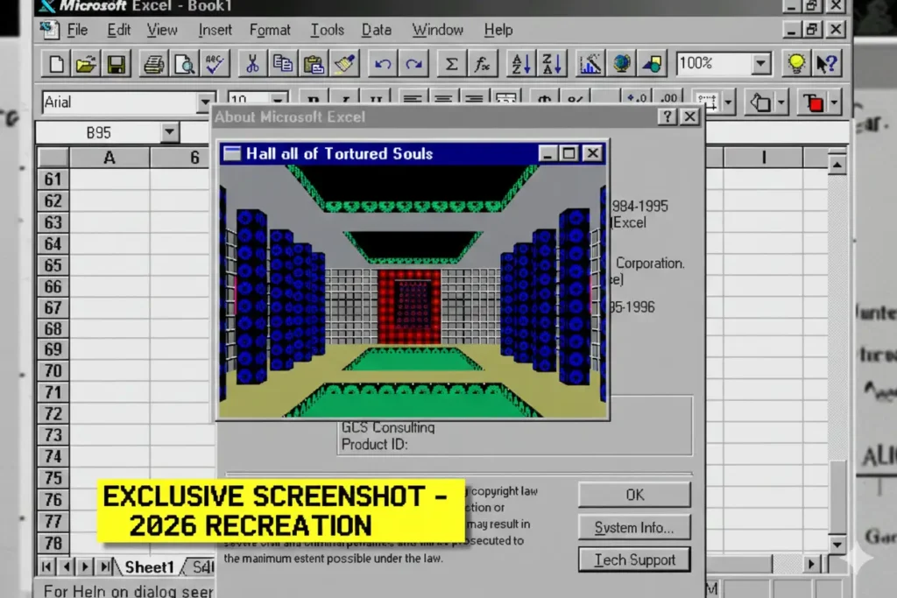Image resolution: width=897 pixels, height=598 pixels.
Task: Expand the 100% zoom dropdown
Action: (760, 64)
